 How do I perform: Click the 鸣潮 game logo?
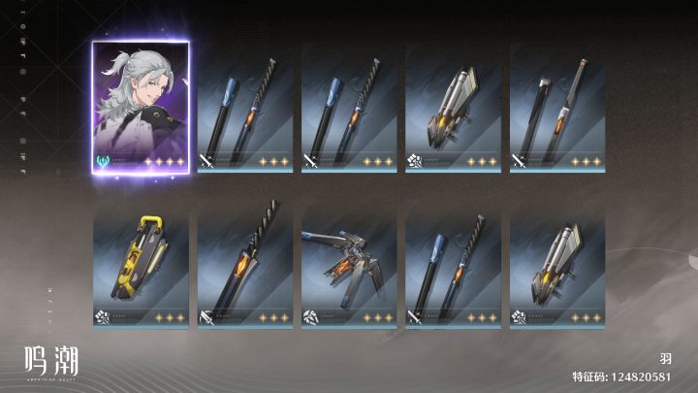click(x=51, y=362)
